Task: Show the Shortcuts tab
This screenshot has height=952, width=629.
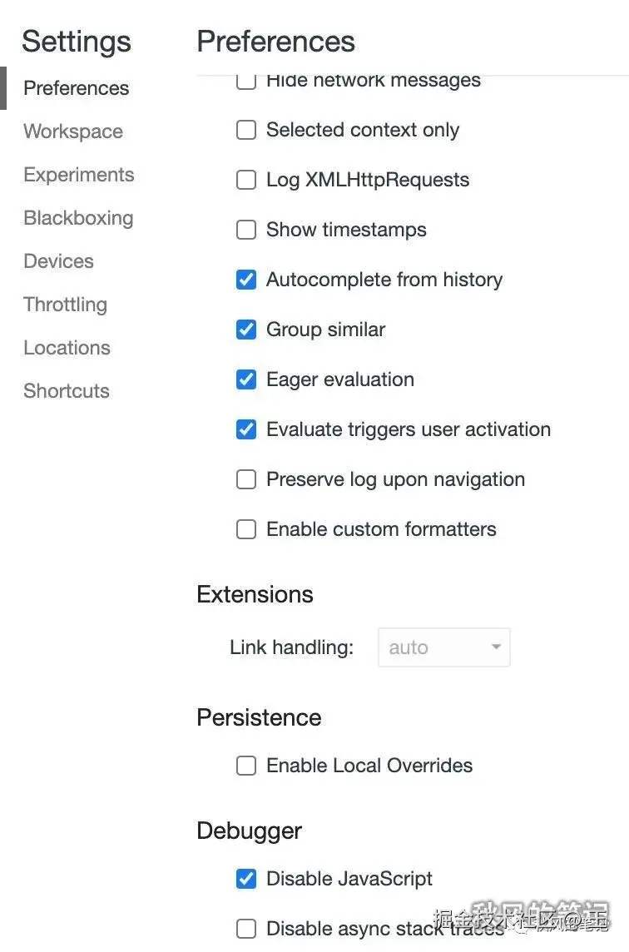Action: pos(67,391)
